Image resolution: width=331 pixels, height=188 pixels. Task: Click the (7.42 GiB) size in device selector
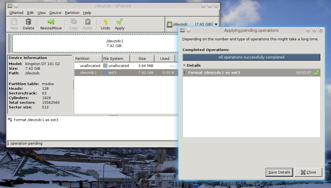pyautogui.click(x=204, y=24)
